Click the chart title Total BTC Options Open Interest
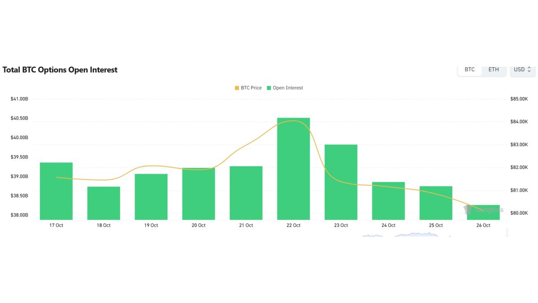 tap(60, 70)
